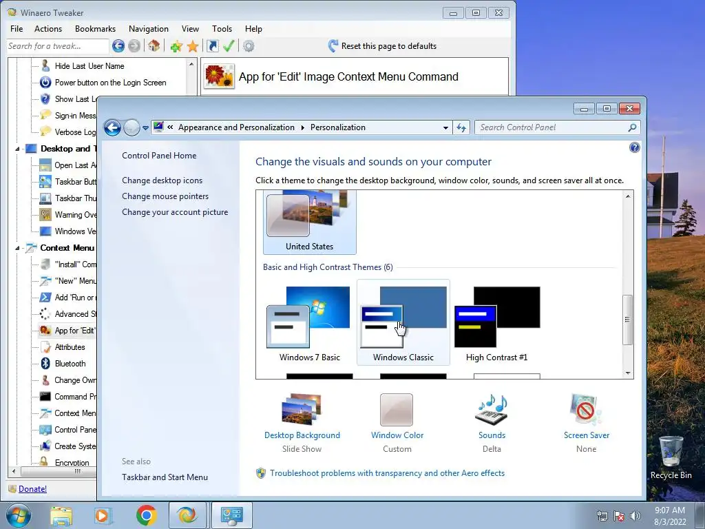Open the Bookmarks menu

click(x=95, y=29)
